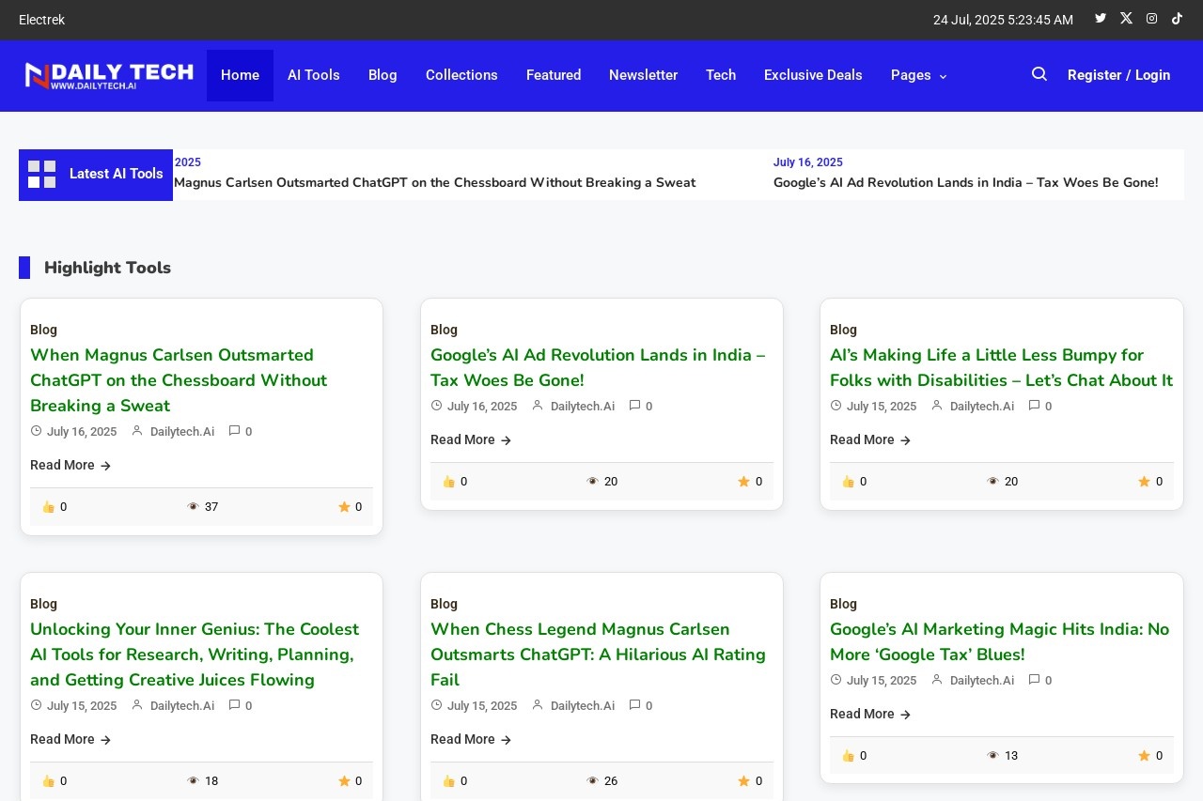
Task: Read More on AI's Making Life Less Bumpy
Action: [x=870, y=439]
